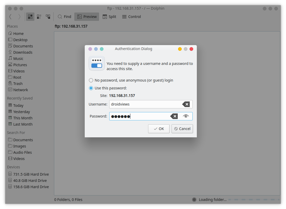Click the Search For section header

[16, 133]
